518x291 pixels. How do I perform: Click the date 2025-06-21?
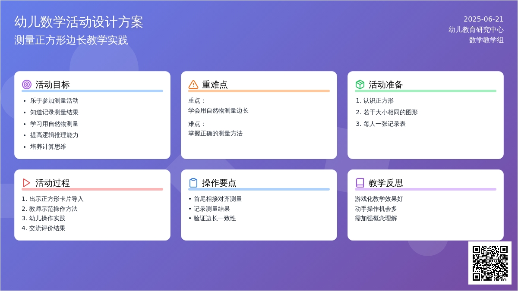(483, 19)
